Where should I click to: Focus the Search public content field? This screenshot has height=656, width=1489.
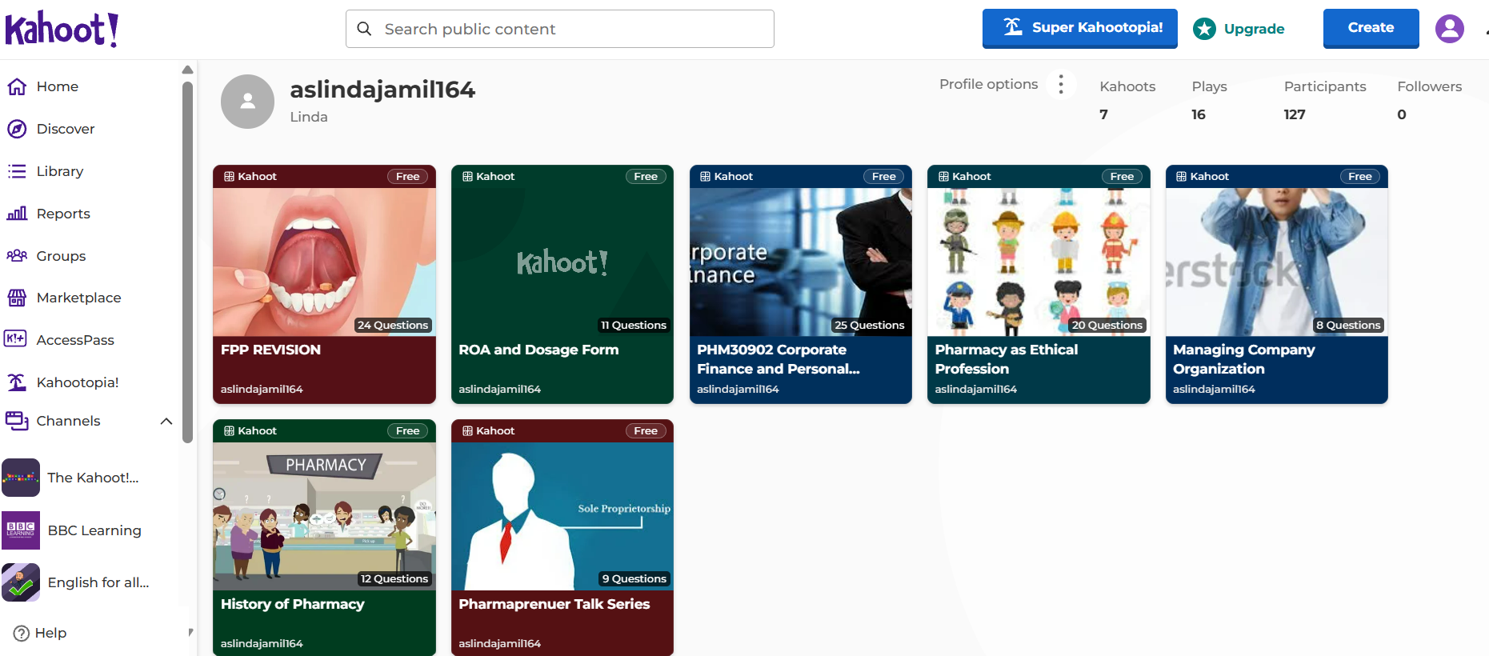(x=560, y=29)
